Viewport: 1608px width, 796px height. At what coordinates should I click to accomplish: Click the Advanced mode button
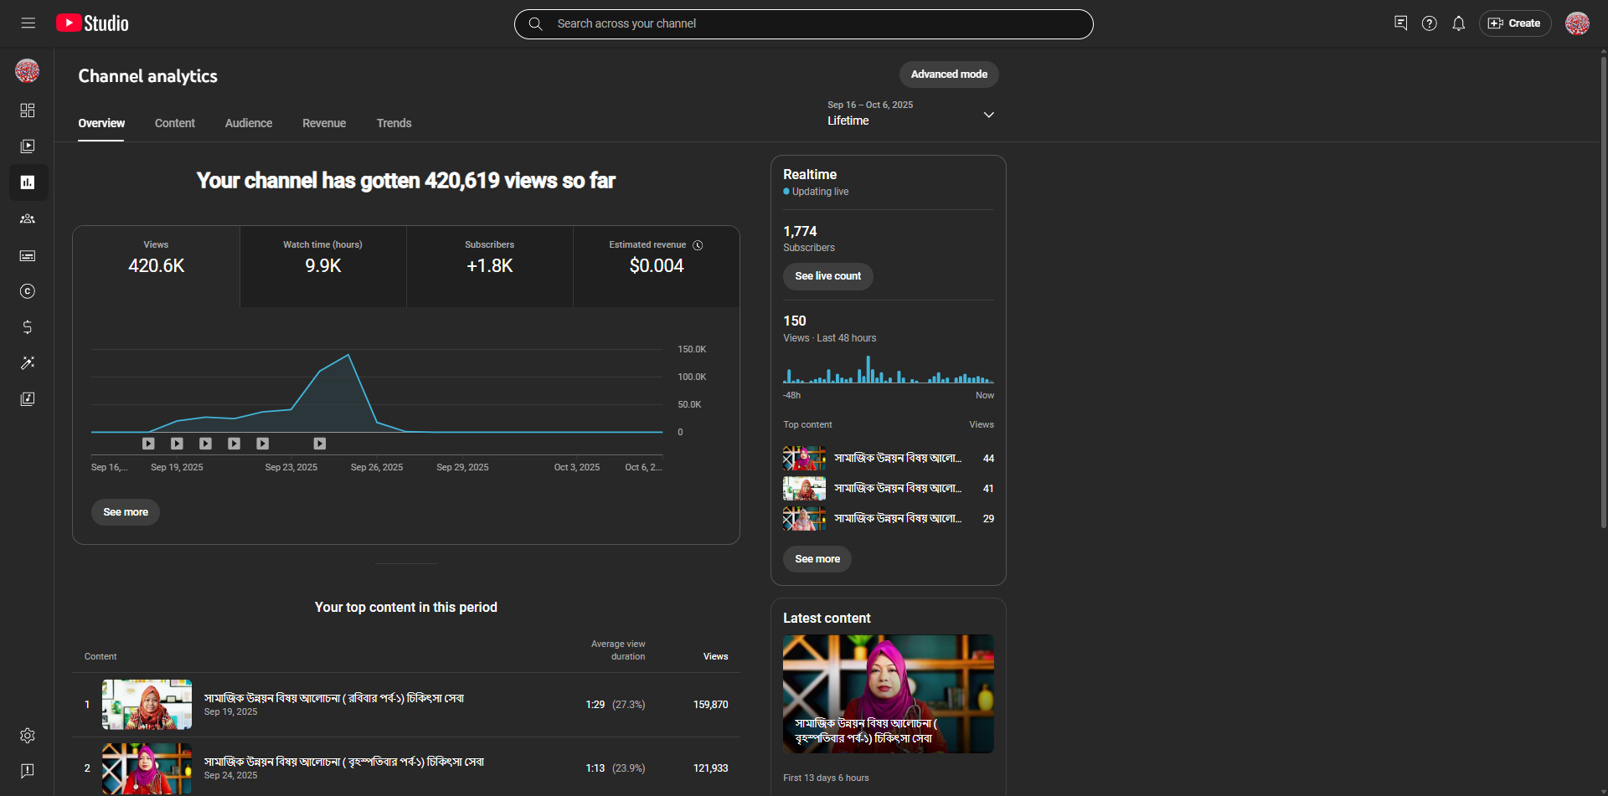coord(948,74)
